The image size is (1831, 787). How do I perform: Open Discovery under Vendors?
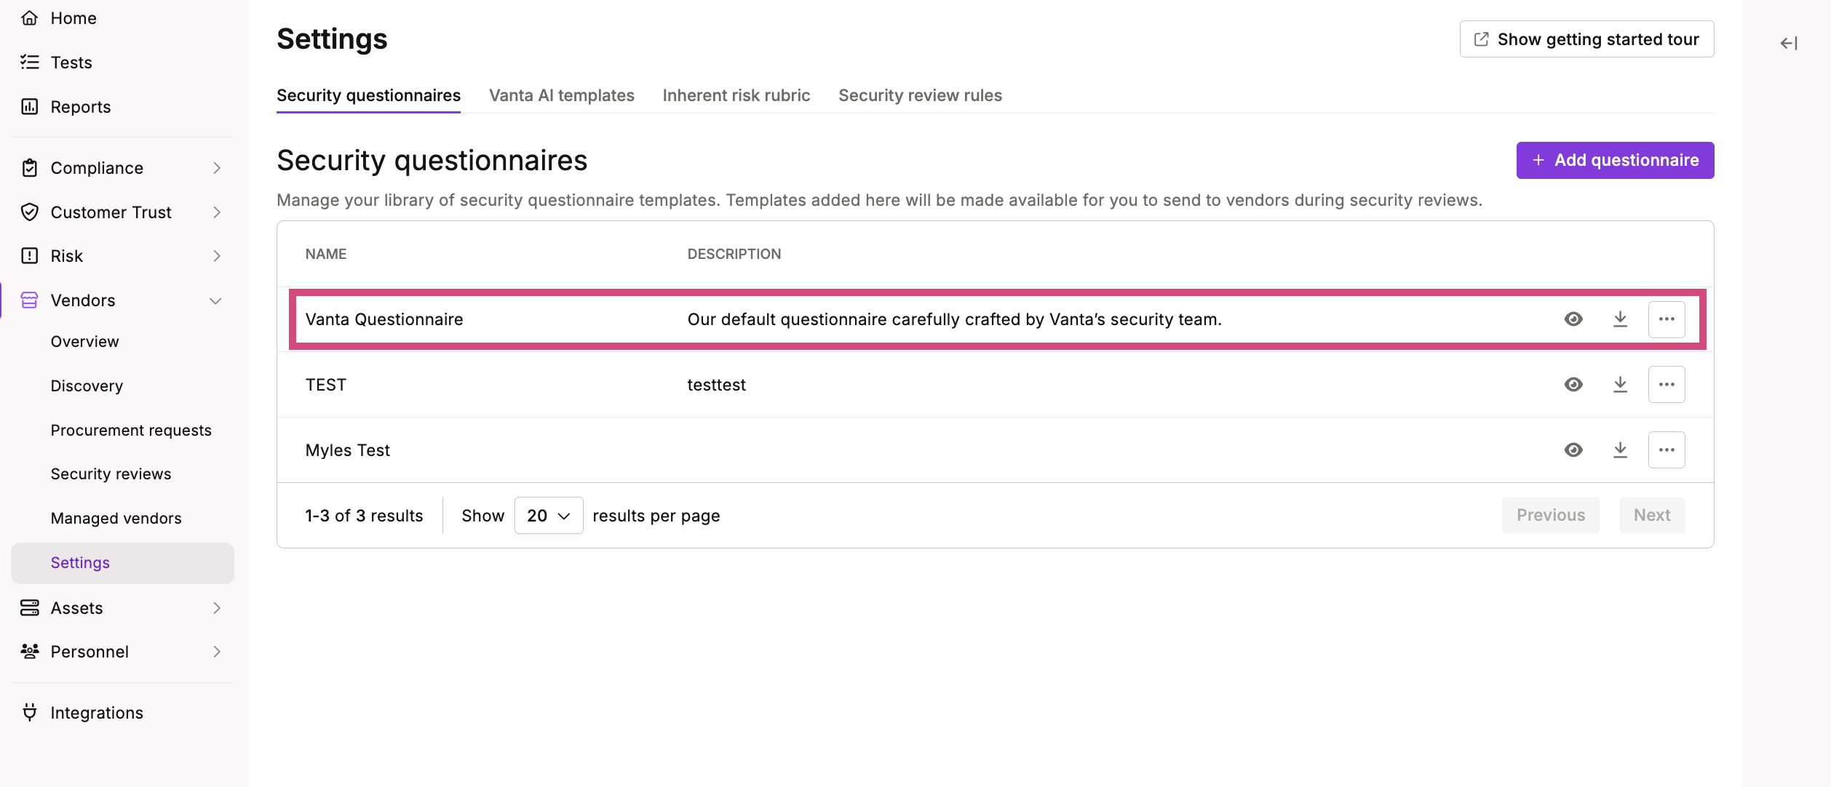[87, 386]
